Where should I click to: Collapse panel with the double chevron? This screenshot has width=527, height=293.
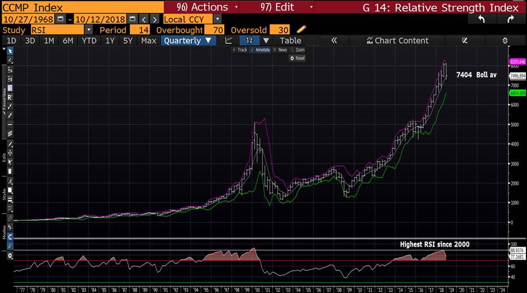click(x=334, y=41)
